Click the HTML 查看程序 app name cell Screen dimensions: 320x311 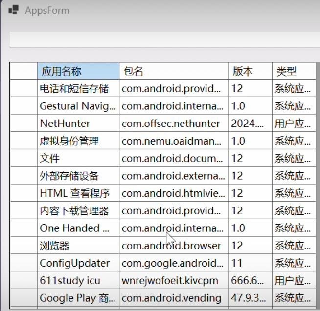[78, 193]
